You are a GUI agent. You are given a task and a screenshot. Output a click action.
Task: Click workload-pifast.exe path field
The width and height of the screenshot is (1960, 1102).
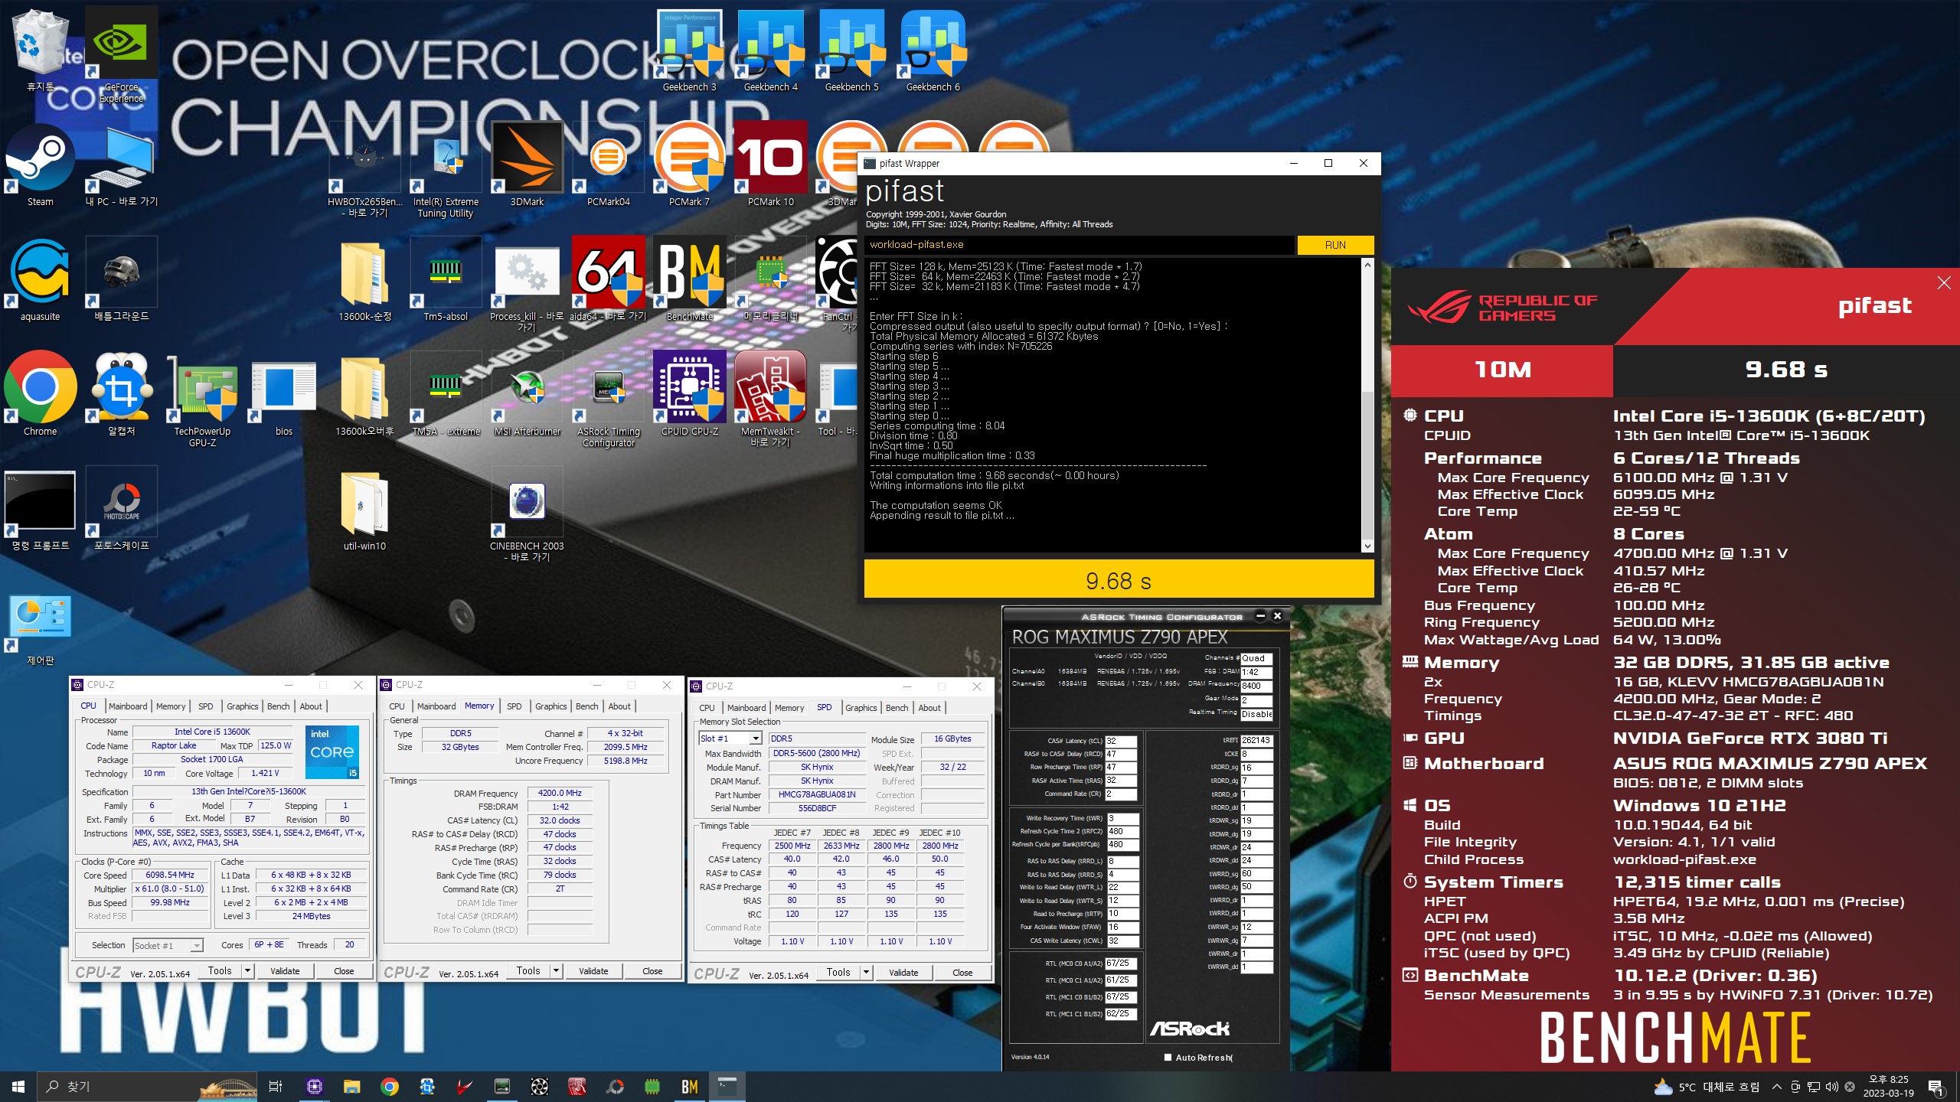pyautogui.click(x=1080, y=245)
